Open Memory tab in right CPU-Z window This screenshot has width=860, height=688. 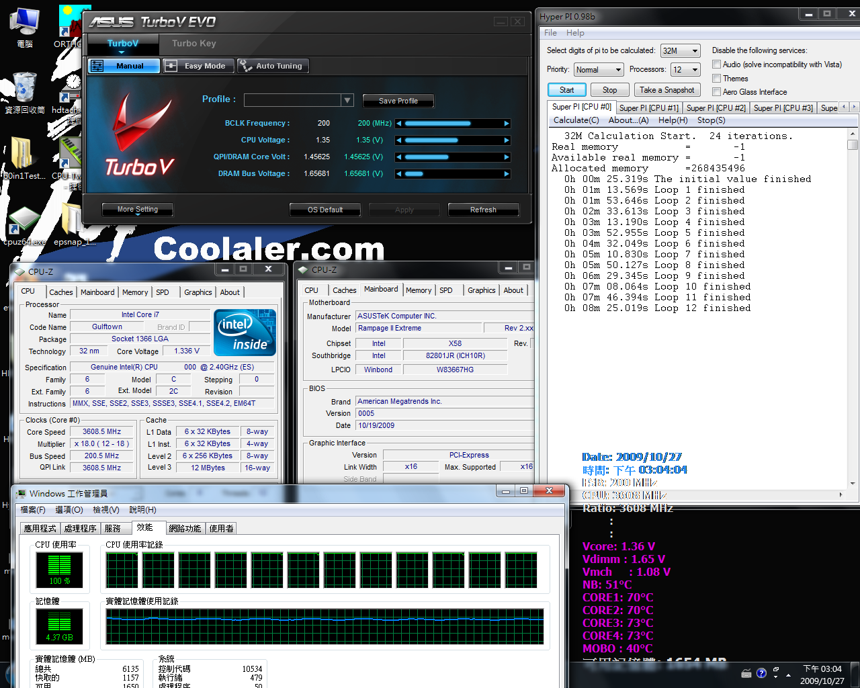pyautogui.click(x=419, y=290)
